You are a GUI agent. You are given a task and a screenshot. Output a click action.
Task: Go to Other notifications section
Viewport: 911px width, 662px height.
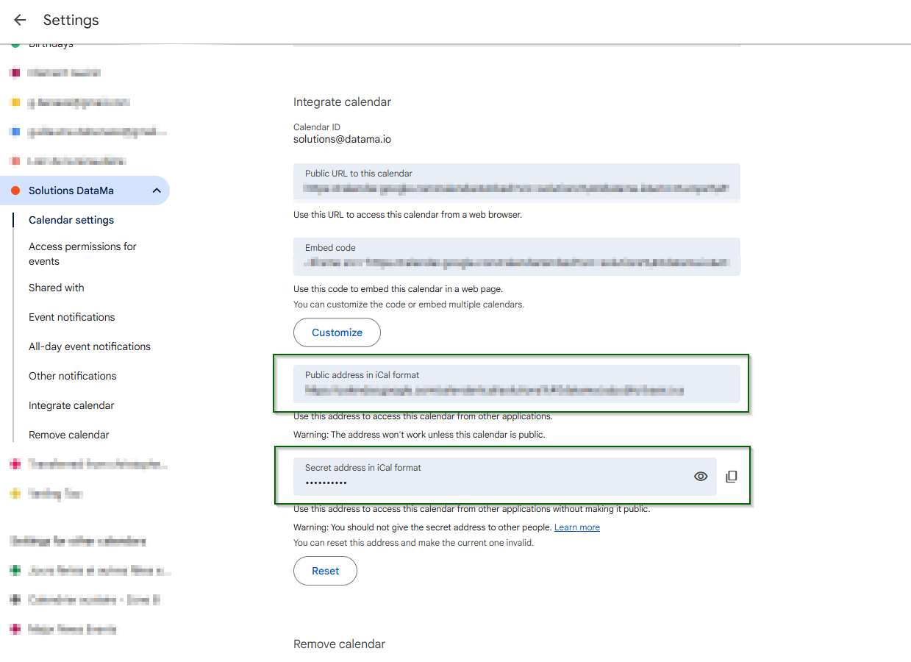tap(73, 376)
